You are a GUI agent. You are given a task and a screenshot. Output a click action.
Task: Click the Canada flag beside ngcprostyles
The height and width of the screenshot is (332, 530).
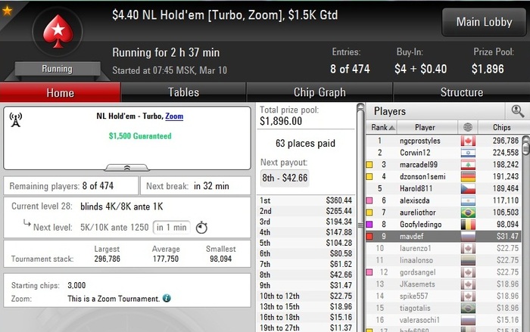[468, 141]
